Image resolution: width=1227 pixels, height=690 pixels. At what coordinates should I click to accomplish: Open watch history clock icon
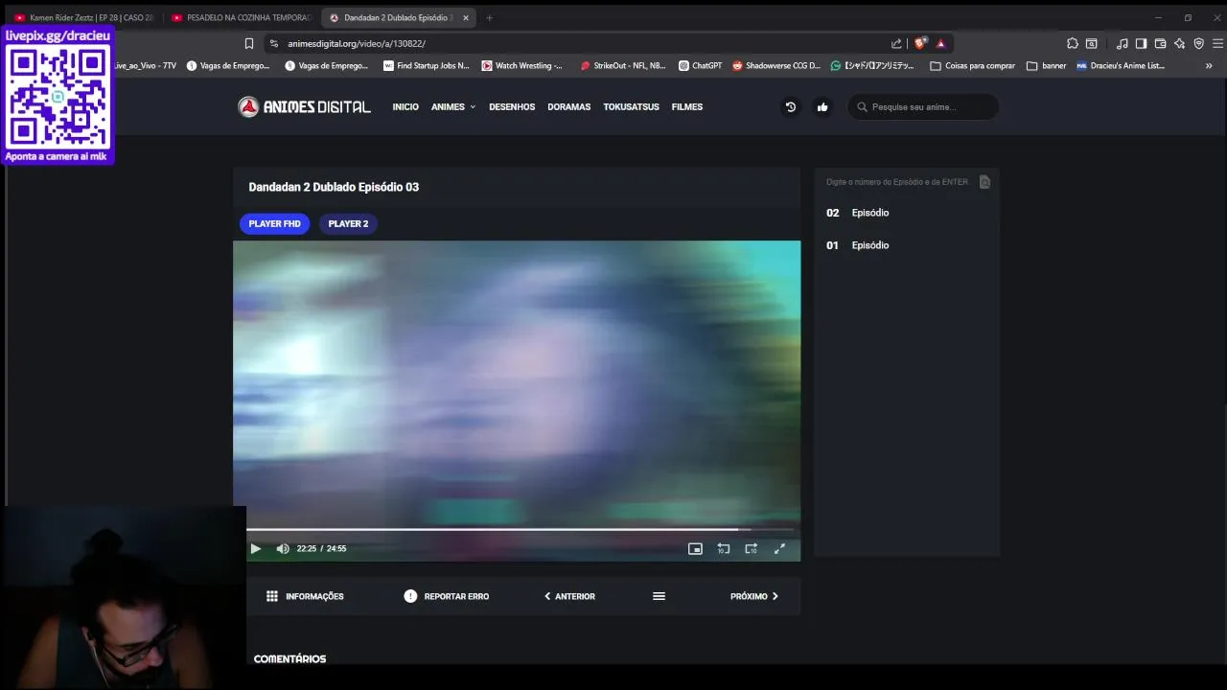coord(791,107)
